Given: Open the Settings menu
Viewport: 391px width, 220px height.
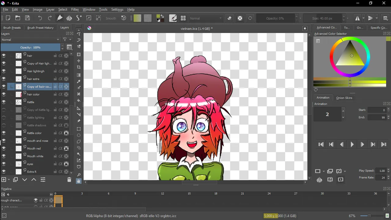Looking at the screenshot, I should click(x=117, y=9).
